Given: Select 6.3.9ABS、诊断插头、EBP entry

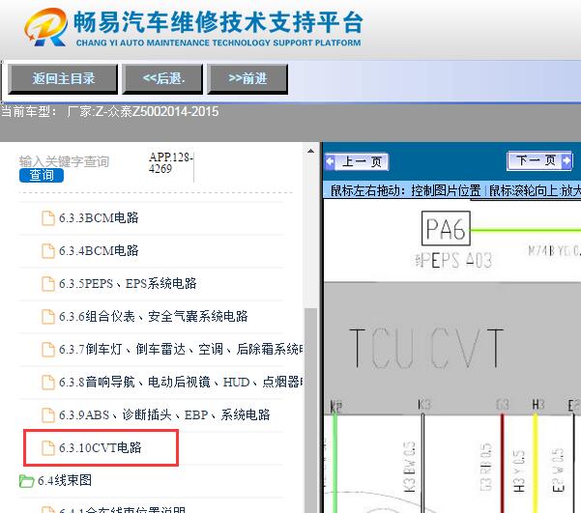Looking at the screenshot, I should (x=164, y=414).
